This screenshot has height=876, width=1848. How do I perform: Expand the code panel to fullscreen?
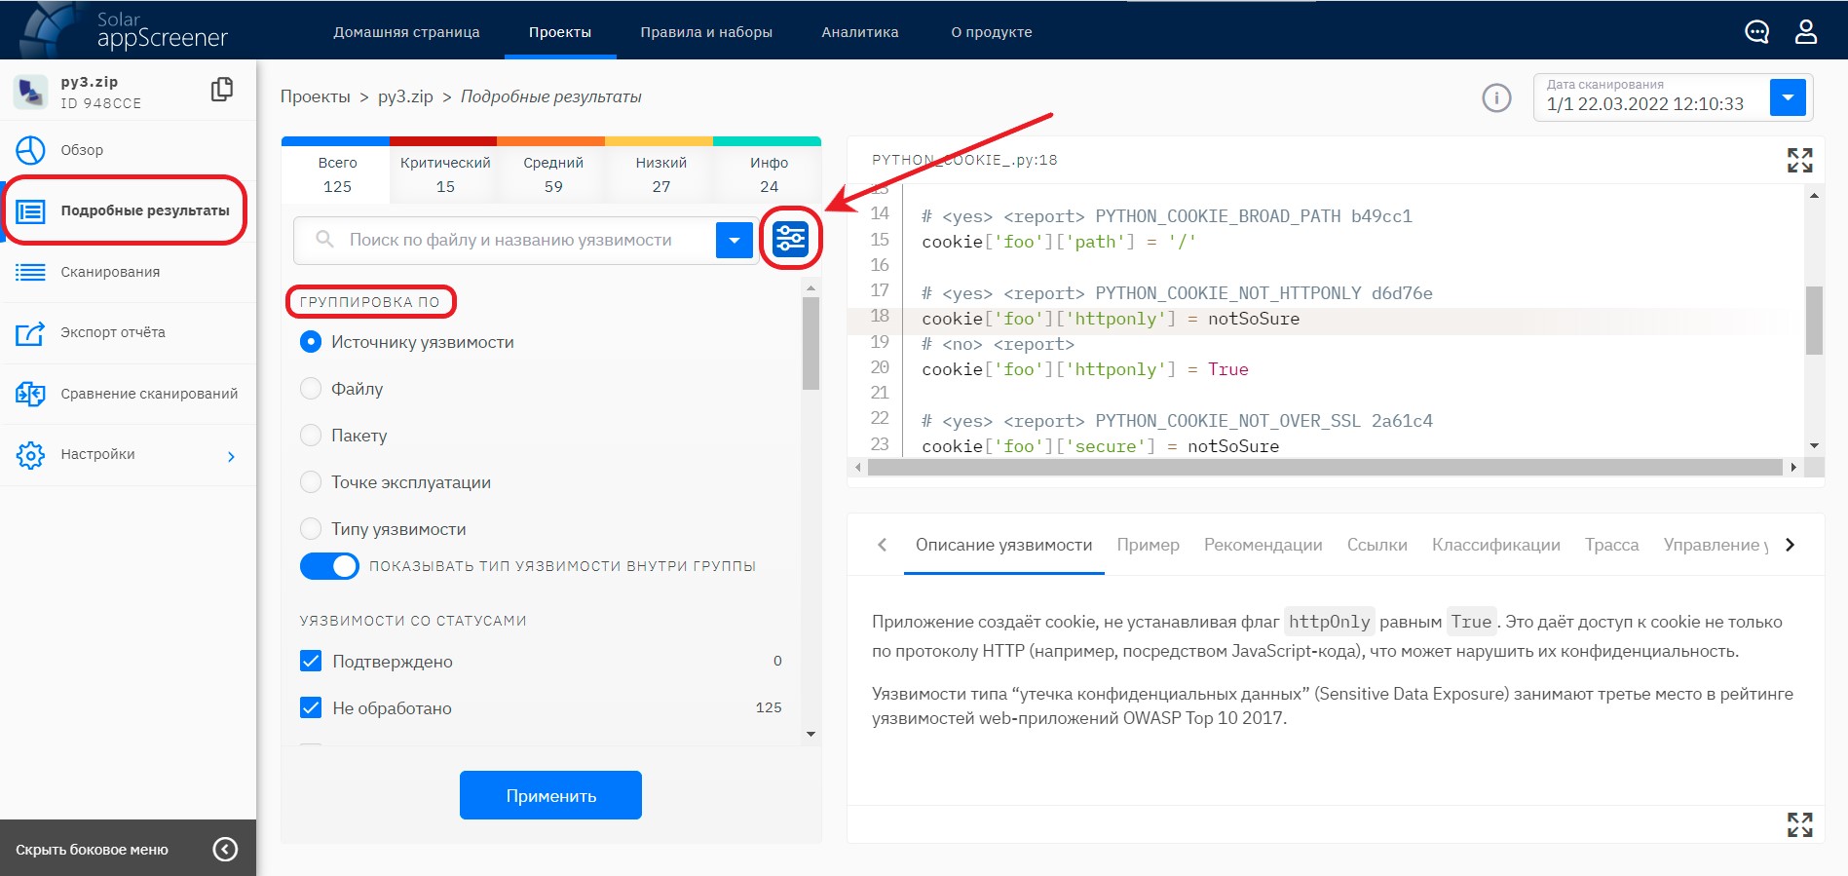pyautogui.click(x=1799, y=160)
